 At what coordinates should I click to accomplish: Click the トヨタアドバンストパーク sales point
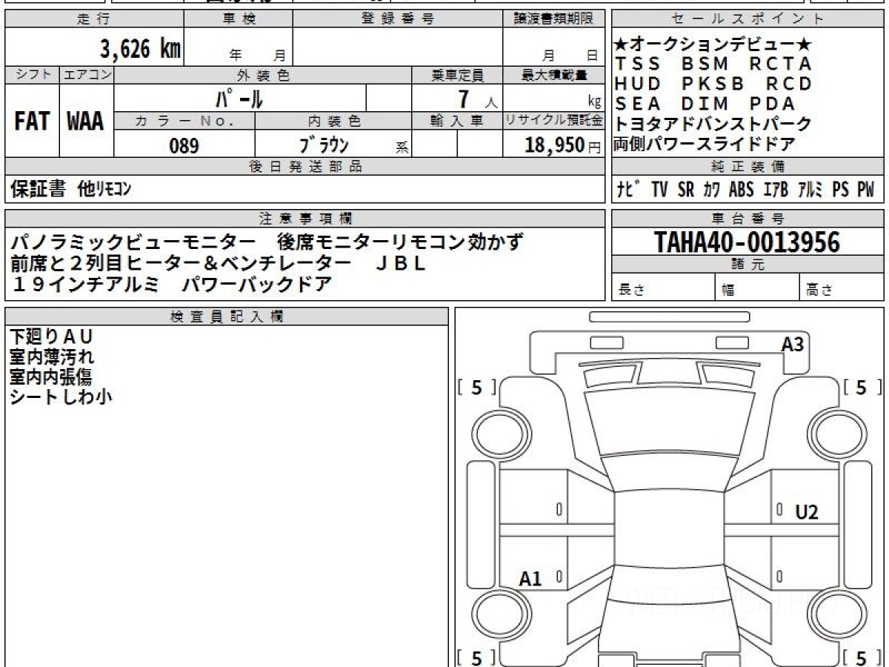tap(713, 124)
